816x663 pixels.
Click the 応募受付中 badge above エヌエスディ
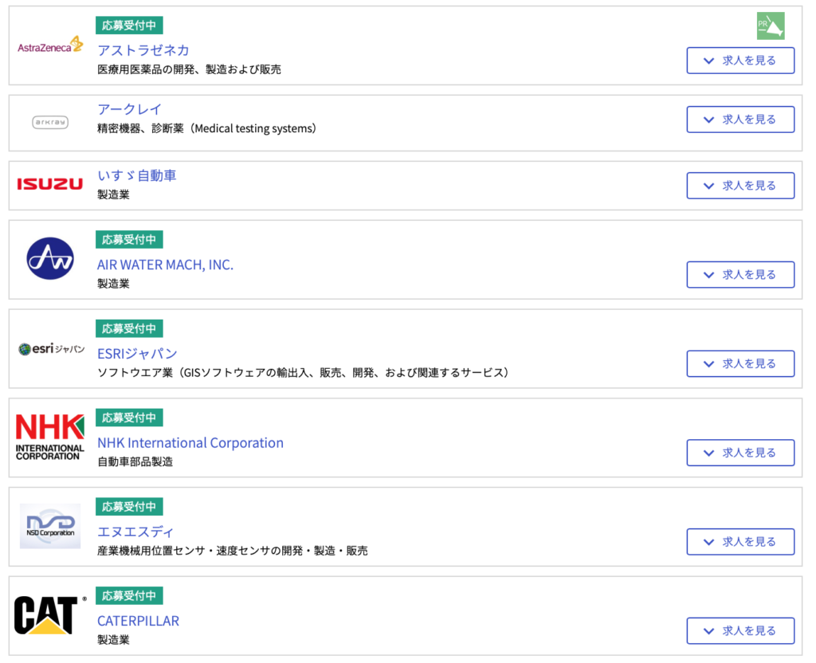[x=129, y=506]
